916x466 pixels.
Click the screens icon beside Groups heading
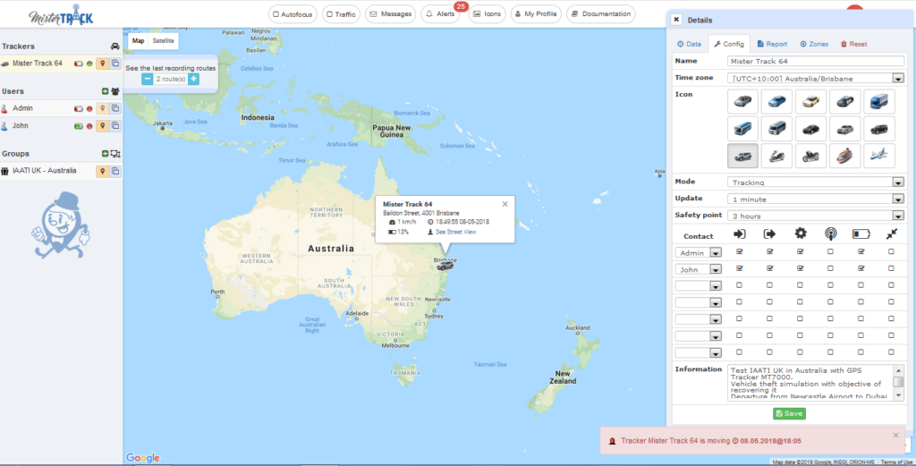tap(115, 154)
